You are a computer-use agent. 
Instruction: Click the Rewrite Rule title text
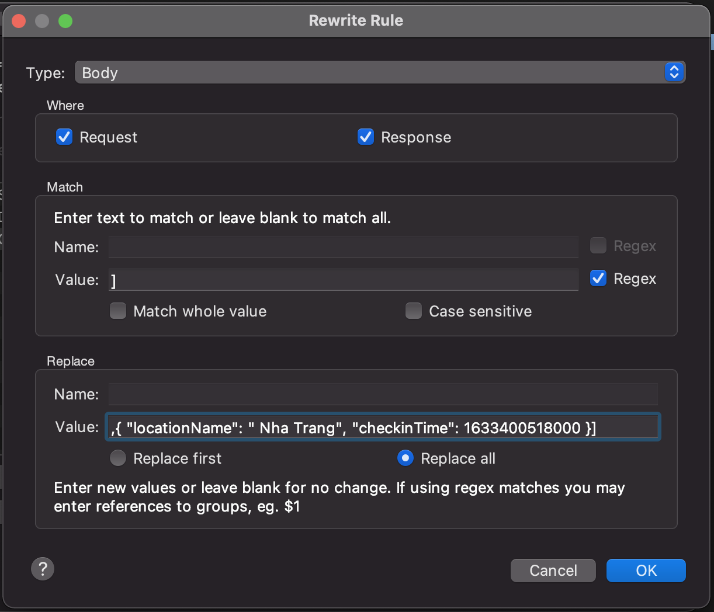point(356,20)
